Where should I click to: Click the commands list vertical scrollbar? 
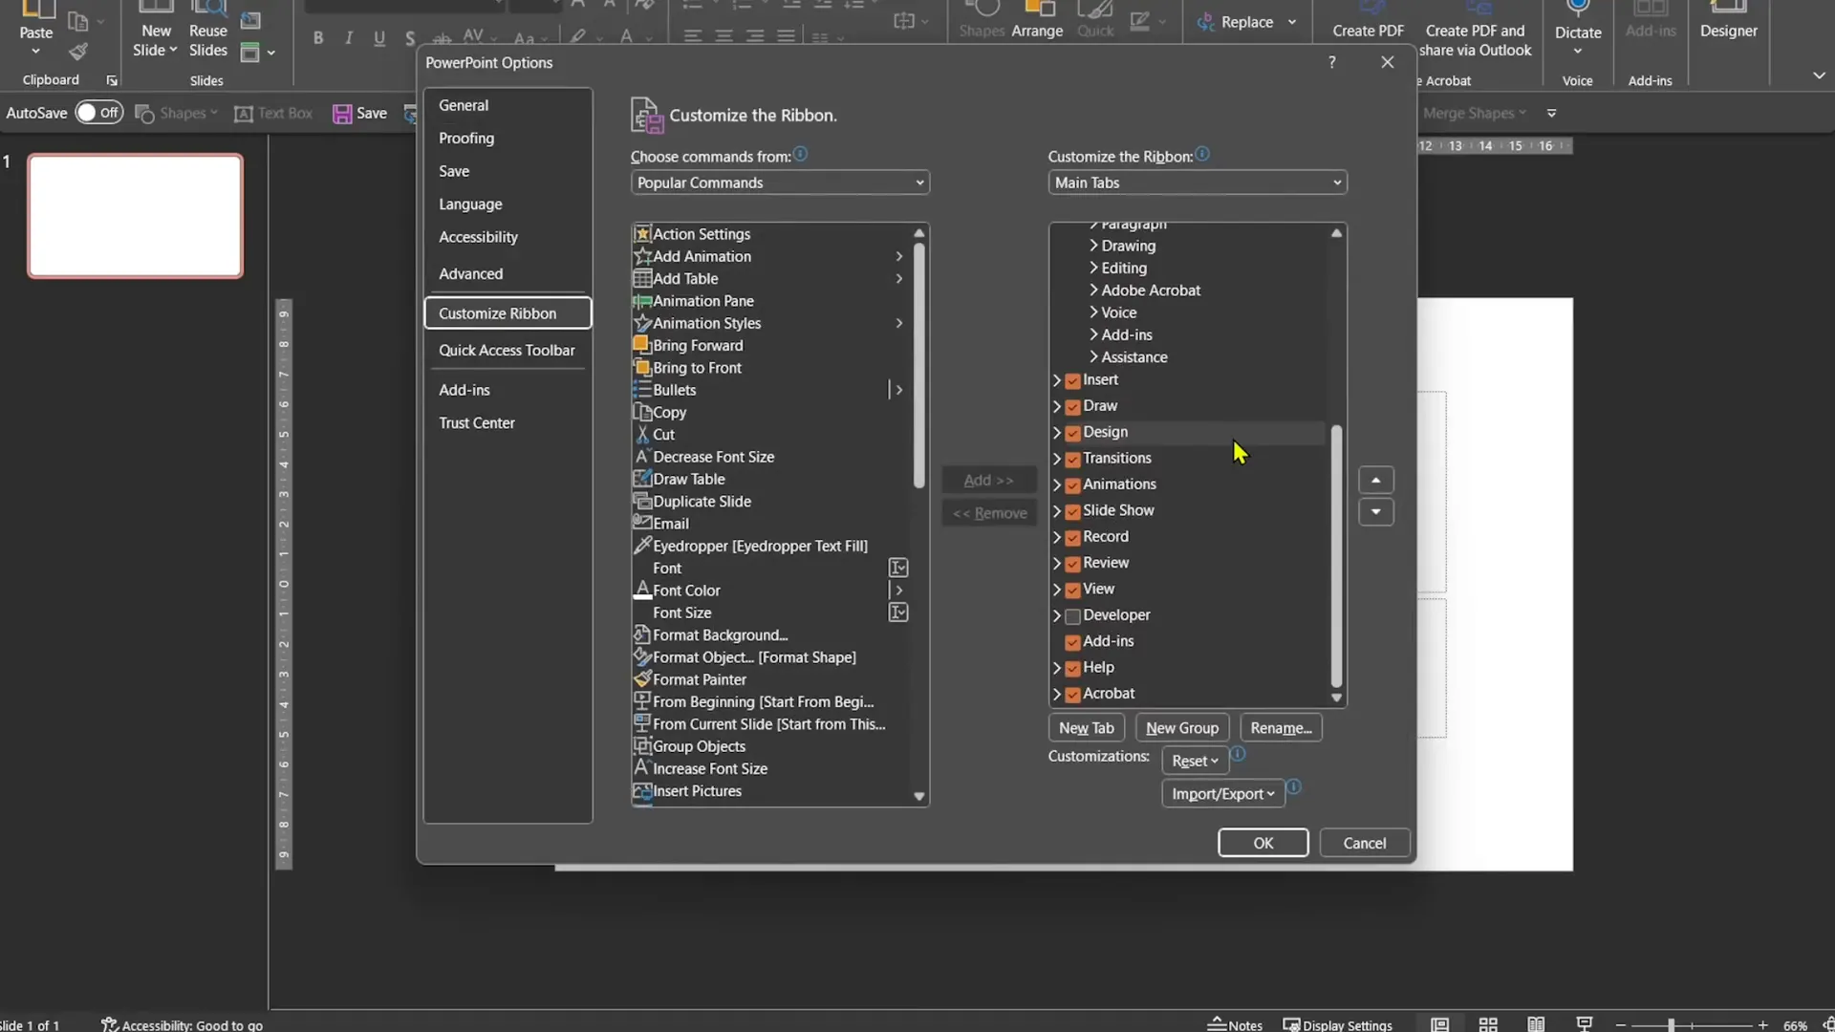[918, 365]
